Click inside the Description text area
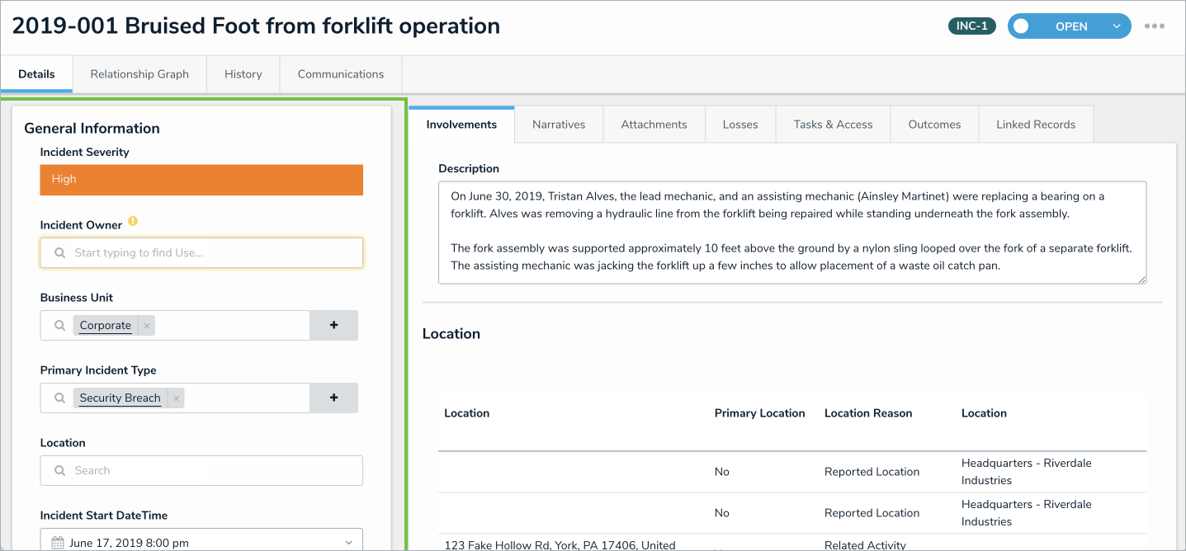This screenshot has height=551, width=1186. [x=792, y=233]
